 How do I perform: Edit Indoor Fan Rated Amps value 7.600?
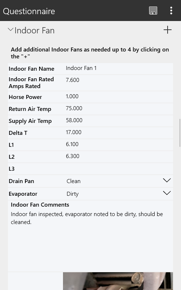point(119,83)
